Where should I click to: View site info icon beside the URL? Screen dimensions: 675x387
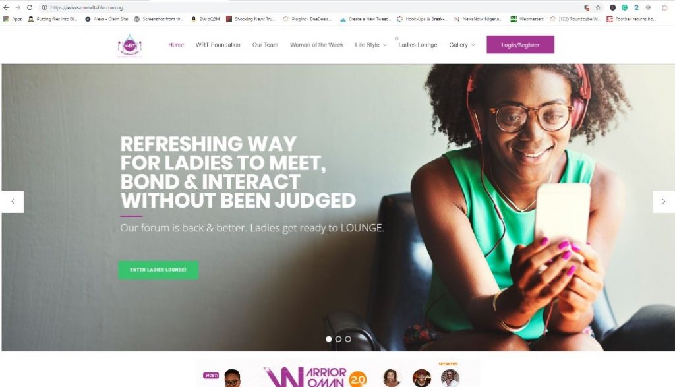[x=44, y=7]
